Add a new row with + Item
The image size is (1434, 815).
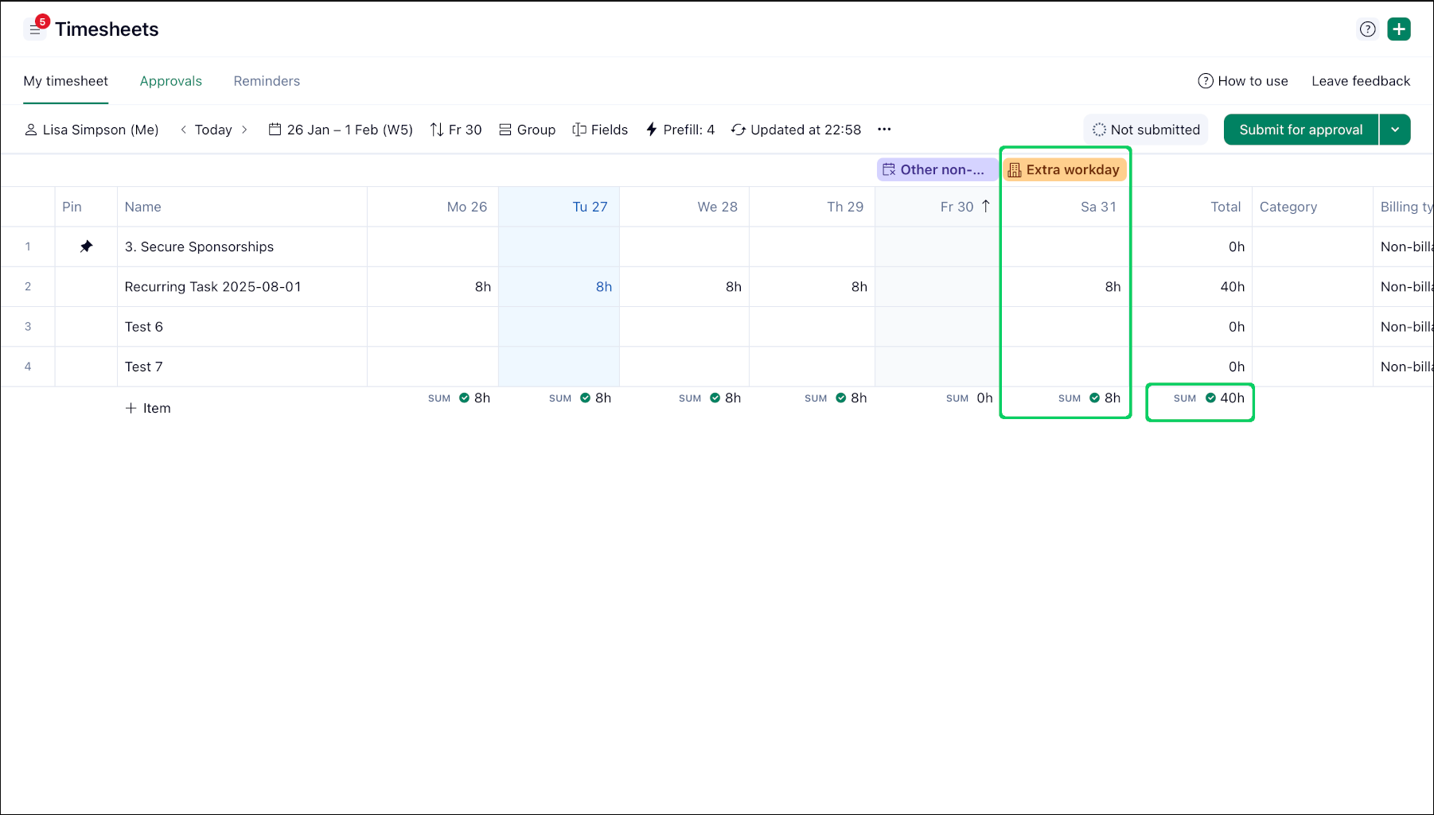coord(148,408)
